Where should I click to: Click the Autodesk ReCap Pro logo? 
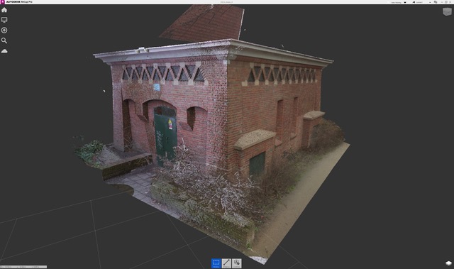click(x=3, y=1)
